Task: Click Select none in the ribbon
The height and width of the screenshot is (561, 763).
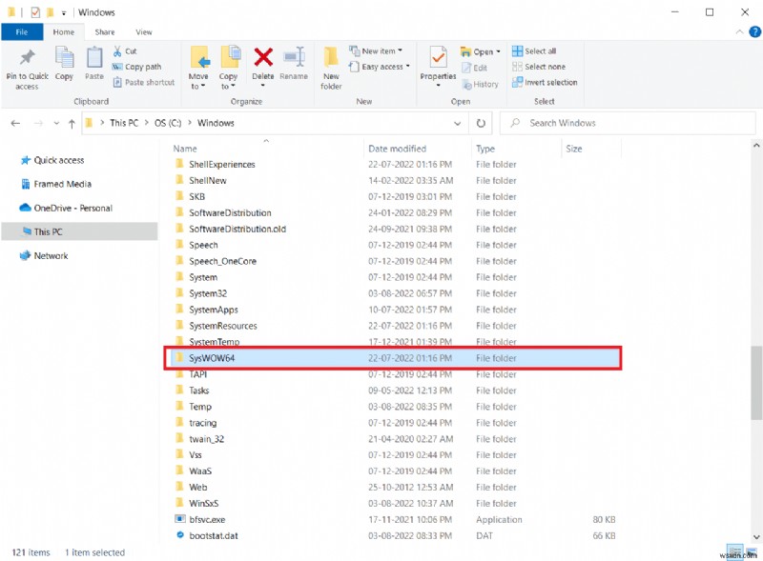Action: [539, 67]
